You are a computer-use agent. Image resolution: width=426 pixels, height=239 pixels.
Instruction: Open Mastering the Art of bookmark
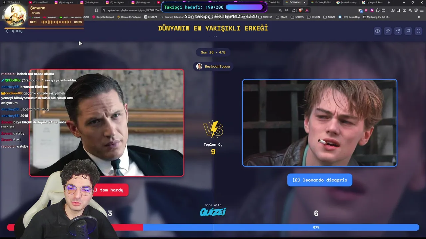click(x=376, y=17)
